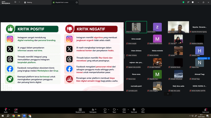
Task: Expand reaction options arrow
Action: click(118, 109)
